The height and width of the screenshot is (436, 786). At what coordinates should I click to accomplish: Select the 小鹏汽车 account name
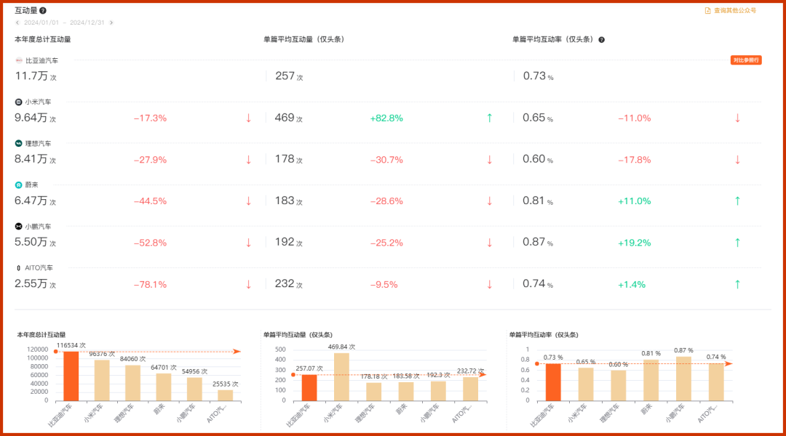(x=38, y=227)
